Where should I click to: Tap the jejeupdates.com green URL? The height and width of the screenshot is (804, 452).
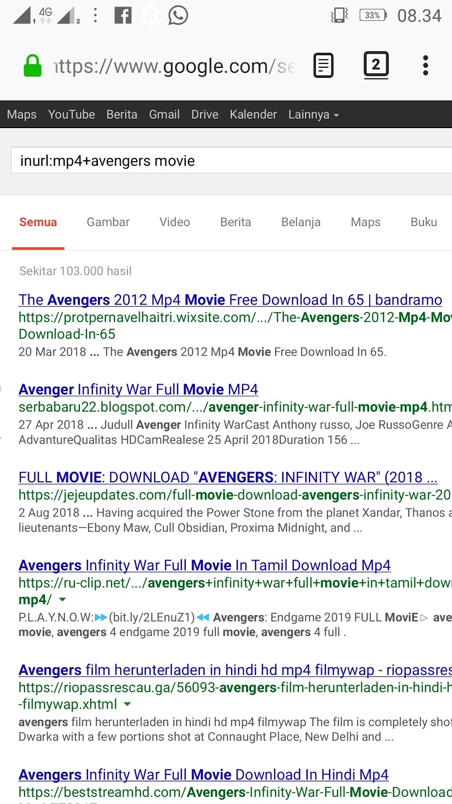235,495
